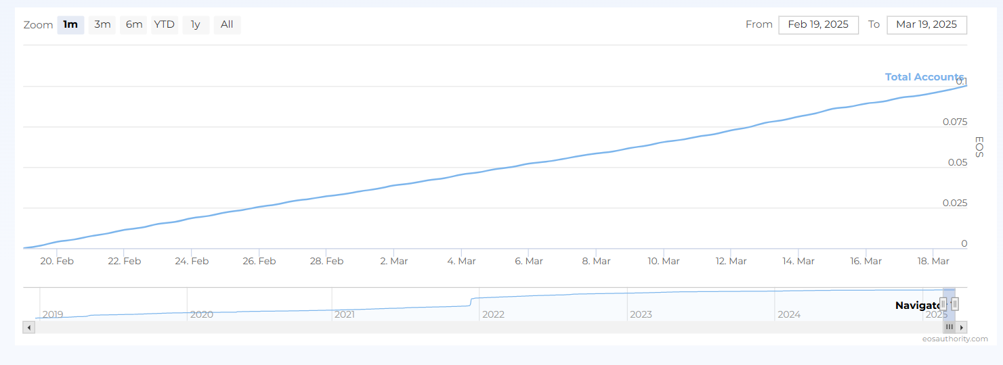This screenshot has width=1003, height=365.
Task: Click the left navigator range handle
Action: 943,304
